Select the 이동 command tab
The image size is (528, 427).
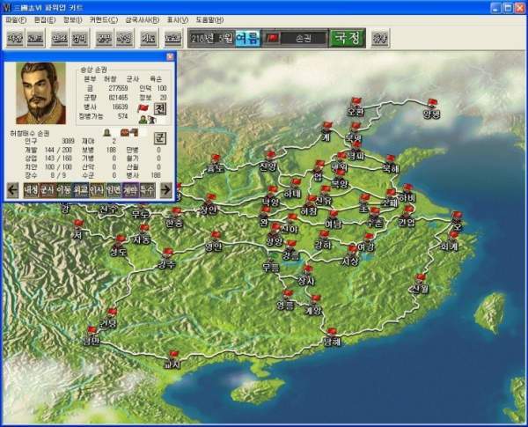(63, 190)
